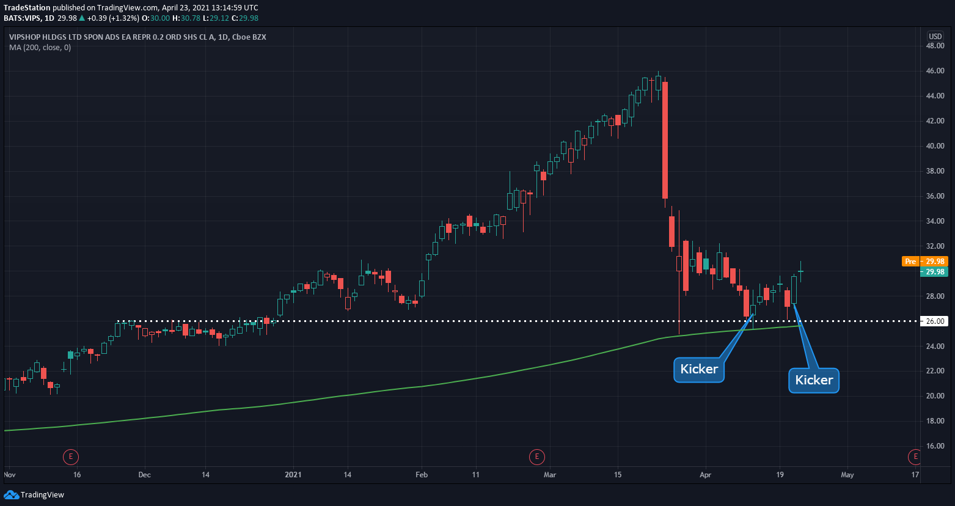Click the 16.00 price axis label

pos(935,446)
